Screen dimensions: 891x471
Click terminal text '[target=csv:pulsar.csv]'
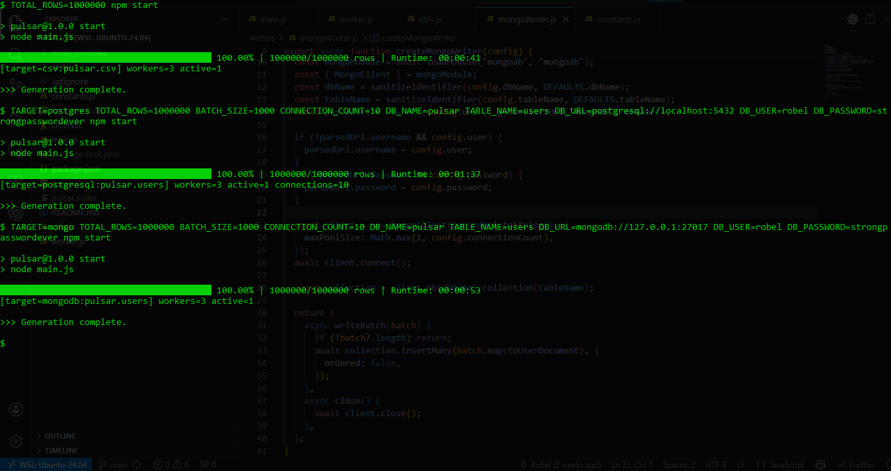[61, 68]
